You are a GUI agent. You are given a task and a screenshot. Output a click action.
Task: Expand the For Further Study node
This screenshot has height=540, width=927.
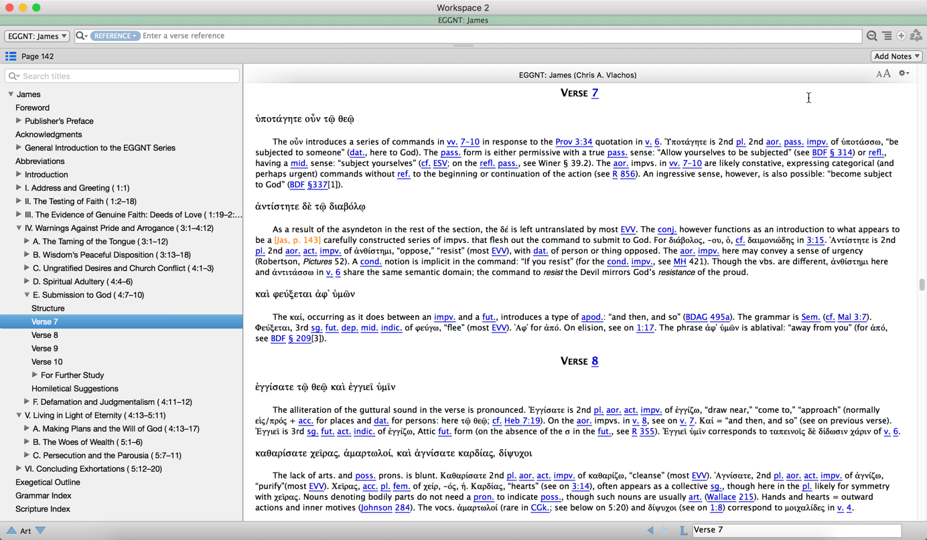(35, 375)
